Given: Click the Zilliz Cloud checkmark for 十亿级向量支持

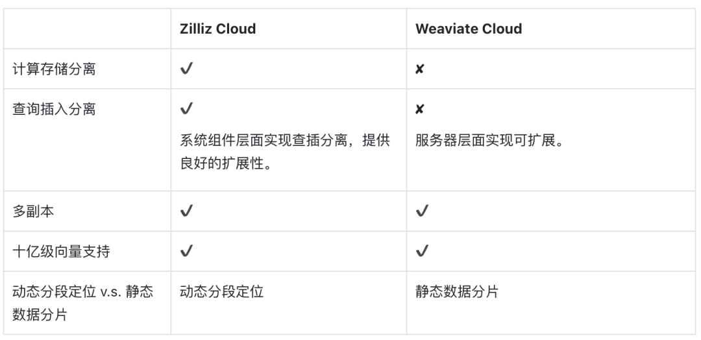Looking at the screenshot, I should [x=186, y=252].
